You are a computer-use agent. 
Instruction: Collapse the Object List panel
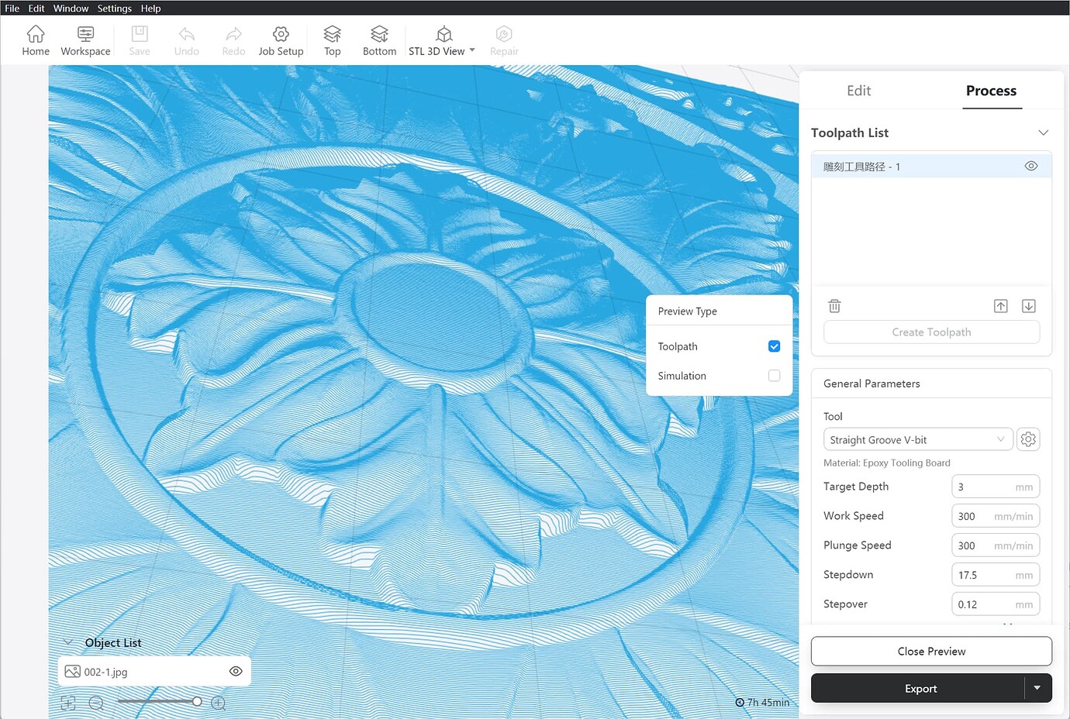(70, 642)
